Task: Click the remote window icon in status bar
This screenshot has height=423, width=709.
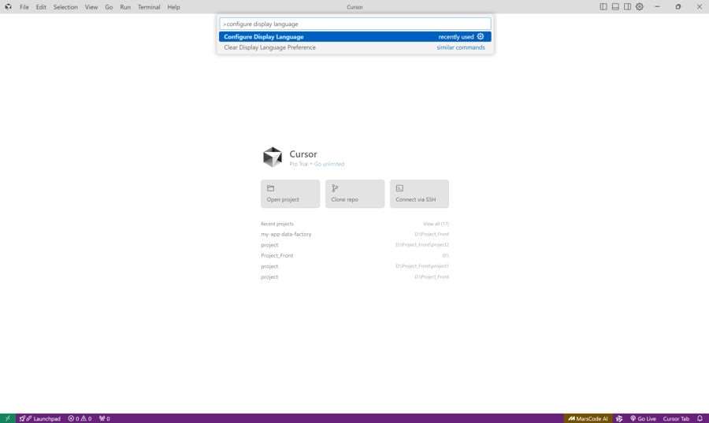Action: click(x=8, y=418)
